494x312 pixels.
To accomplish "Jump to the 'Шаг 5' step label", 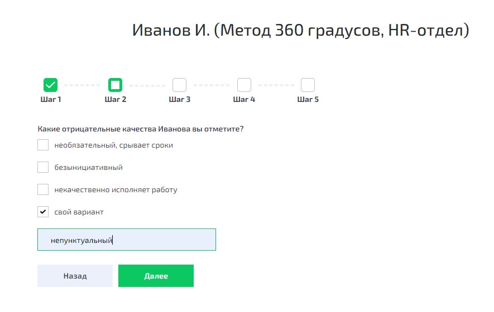I will point(308,100).
